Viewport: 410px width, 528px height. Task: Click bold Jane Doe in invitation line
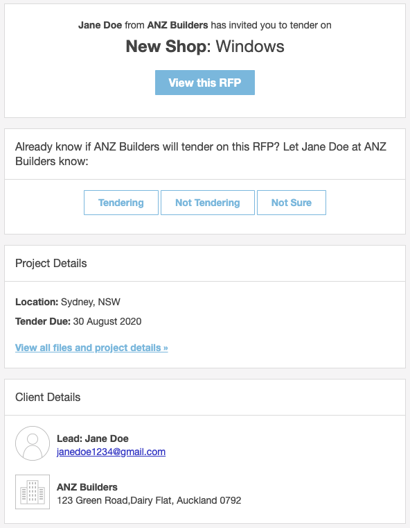click(x=100, y=25)
